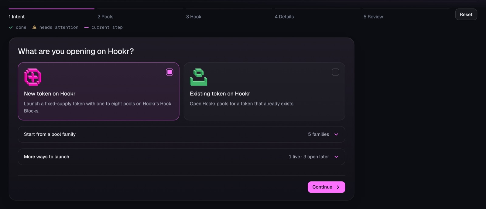Click the green done checkmark icon
The height and width of the screenshot is (209, 486).
[11, 27]
